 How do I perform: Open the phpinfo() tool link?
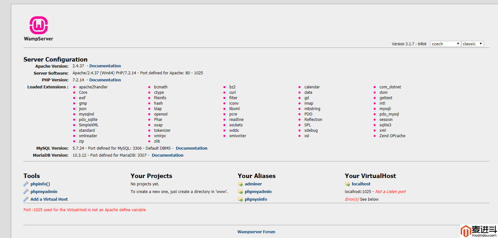click(40, 184)
